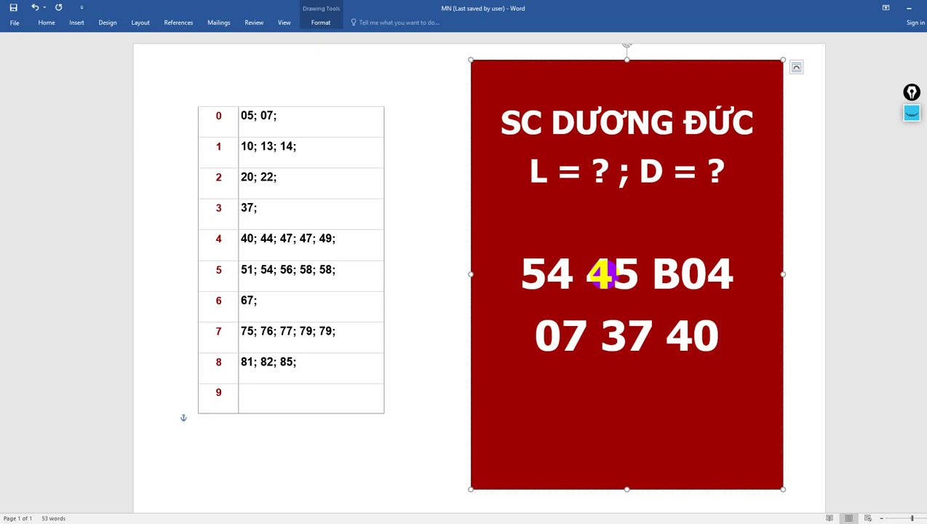
Task: Open the Review ribbon tab
Action: click(253, 23)
